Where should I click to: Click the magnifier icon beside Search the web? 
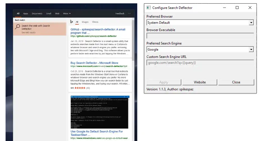click(x=17, y=27)
